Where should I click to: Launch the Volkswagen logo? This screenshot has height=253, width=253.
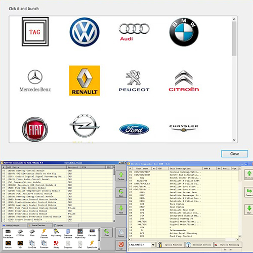point(85,32)
